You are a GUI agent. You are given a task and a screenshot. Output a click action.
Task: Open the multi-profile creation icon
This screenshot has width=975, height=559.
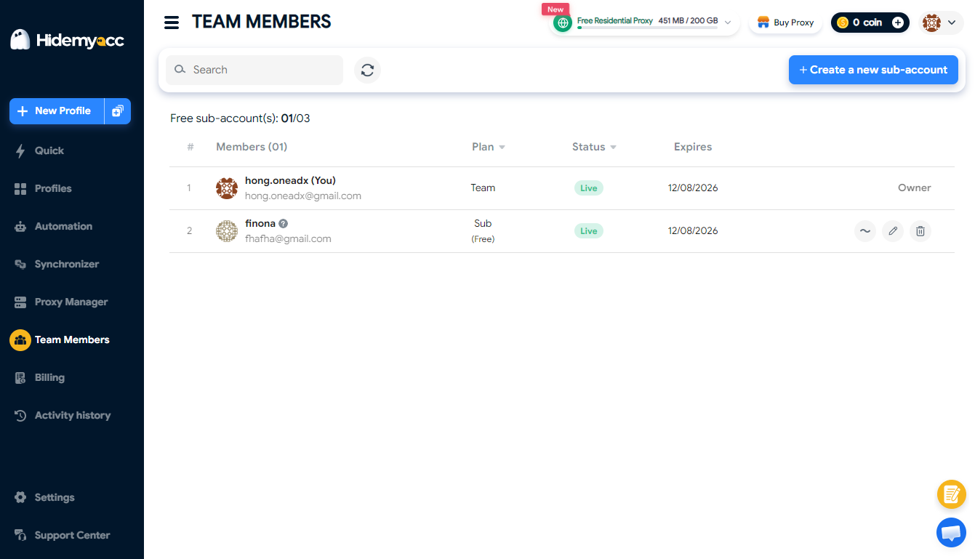pos(118,111)
